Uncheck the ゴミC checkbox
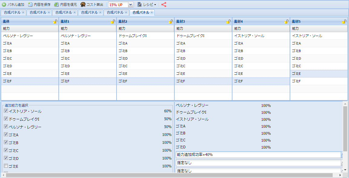 tap(6, 150)
